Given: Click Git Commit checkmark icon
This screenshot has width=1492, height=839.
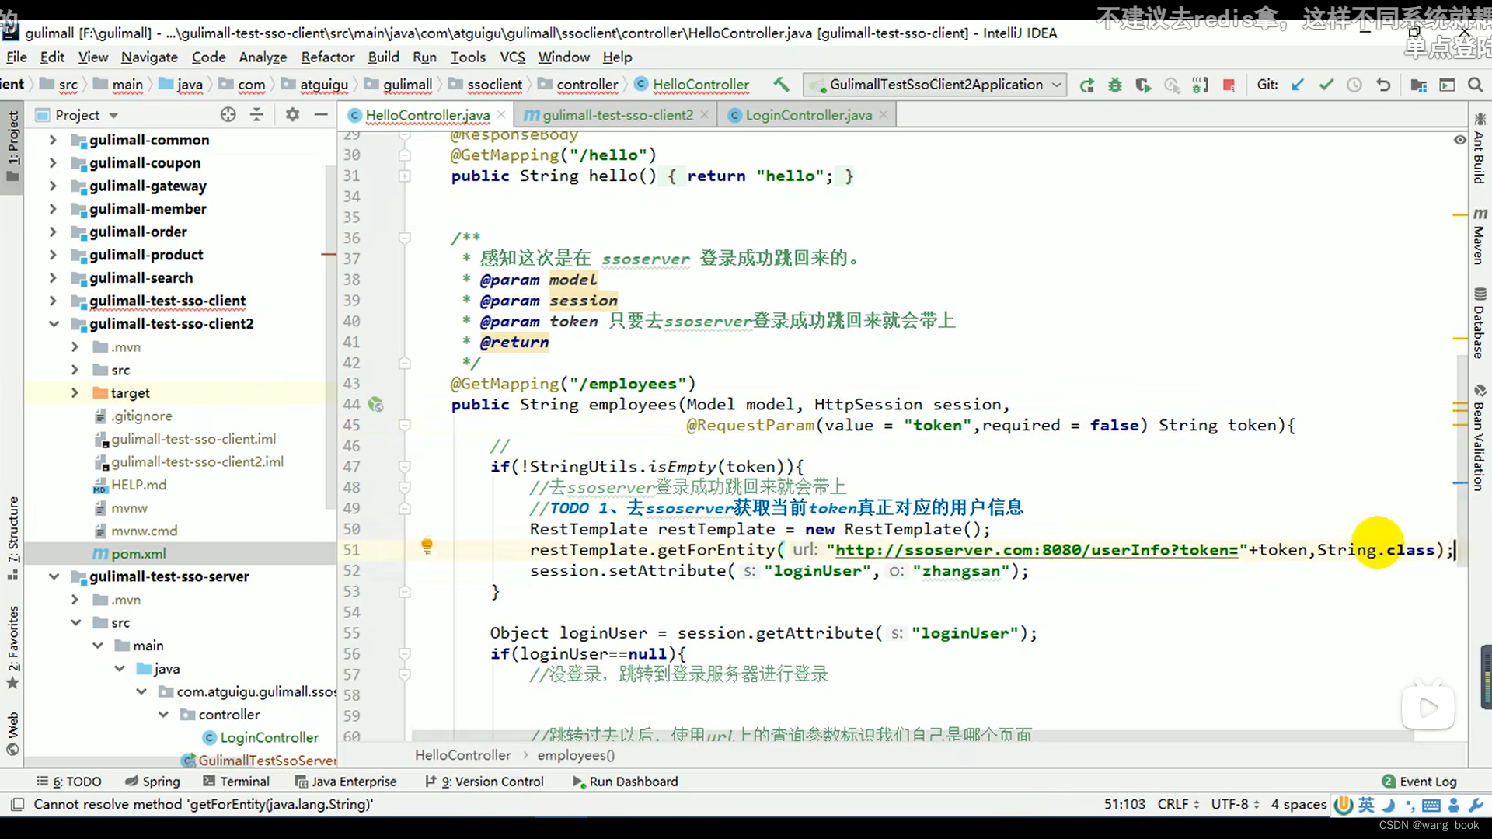Looking at the screenshot, I should coord(1326,85).
